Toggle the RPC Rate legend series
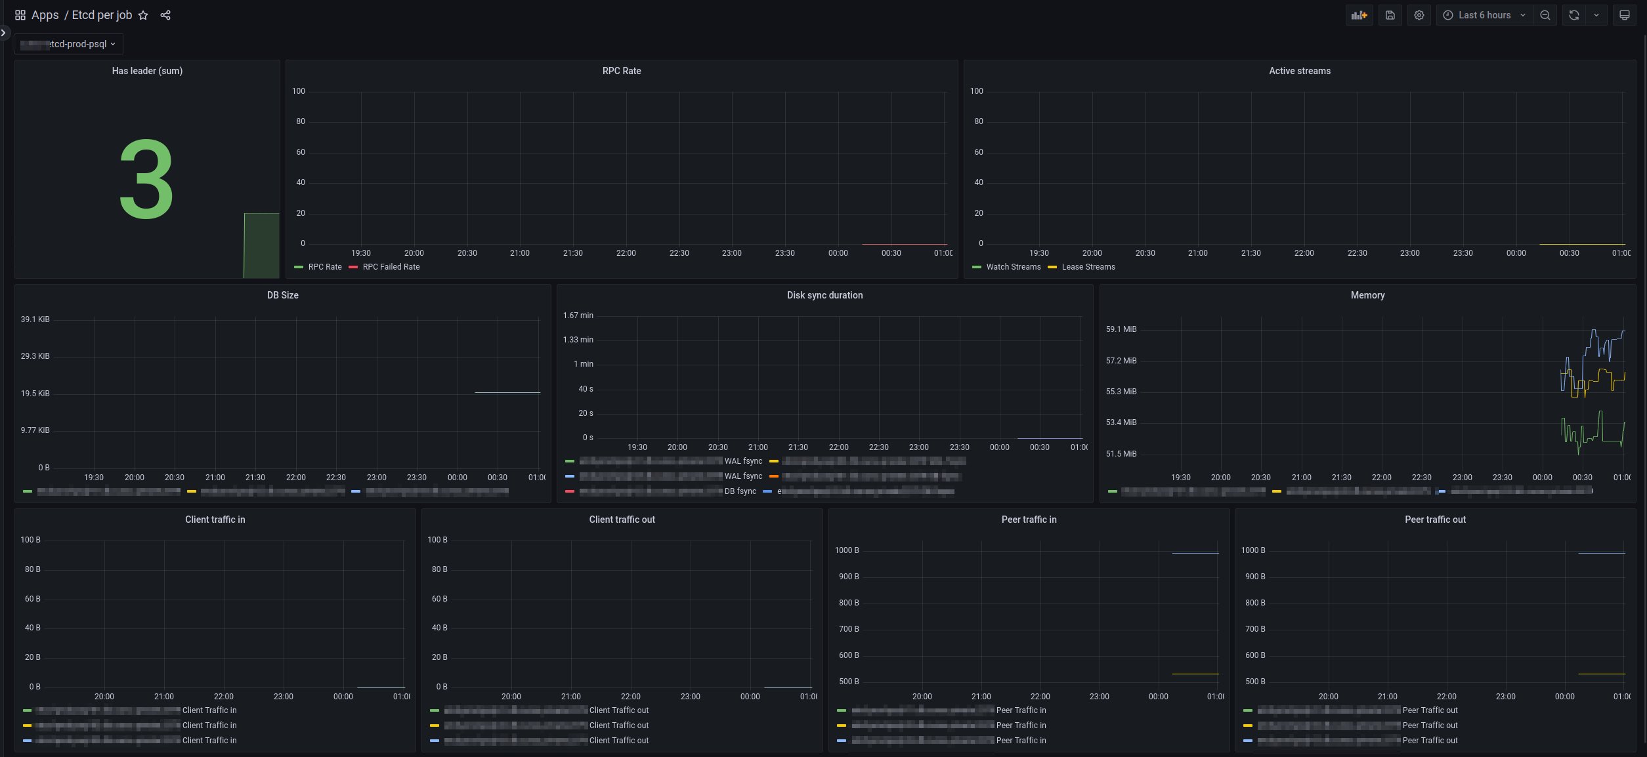 click(x=325, y=267)
